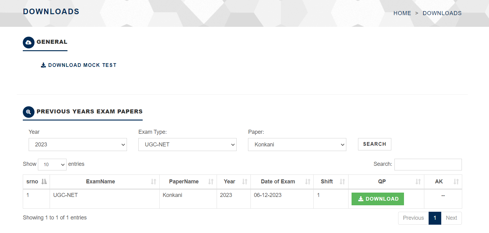Viewport: 489px width, 233px height.
Task: Sort by Date of Exam arrows
Action: (x=308, y=182)
